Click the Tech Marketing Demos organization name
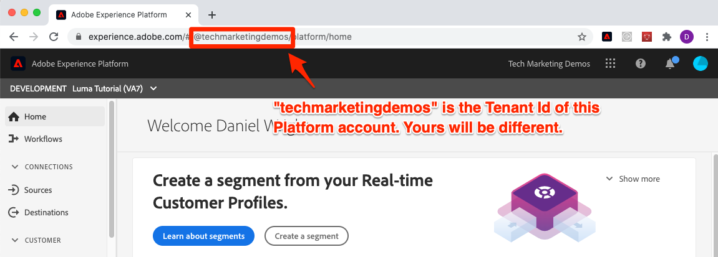718x257 pixels. (x=549, y=64)
